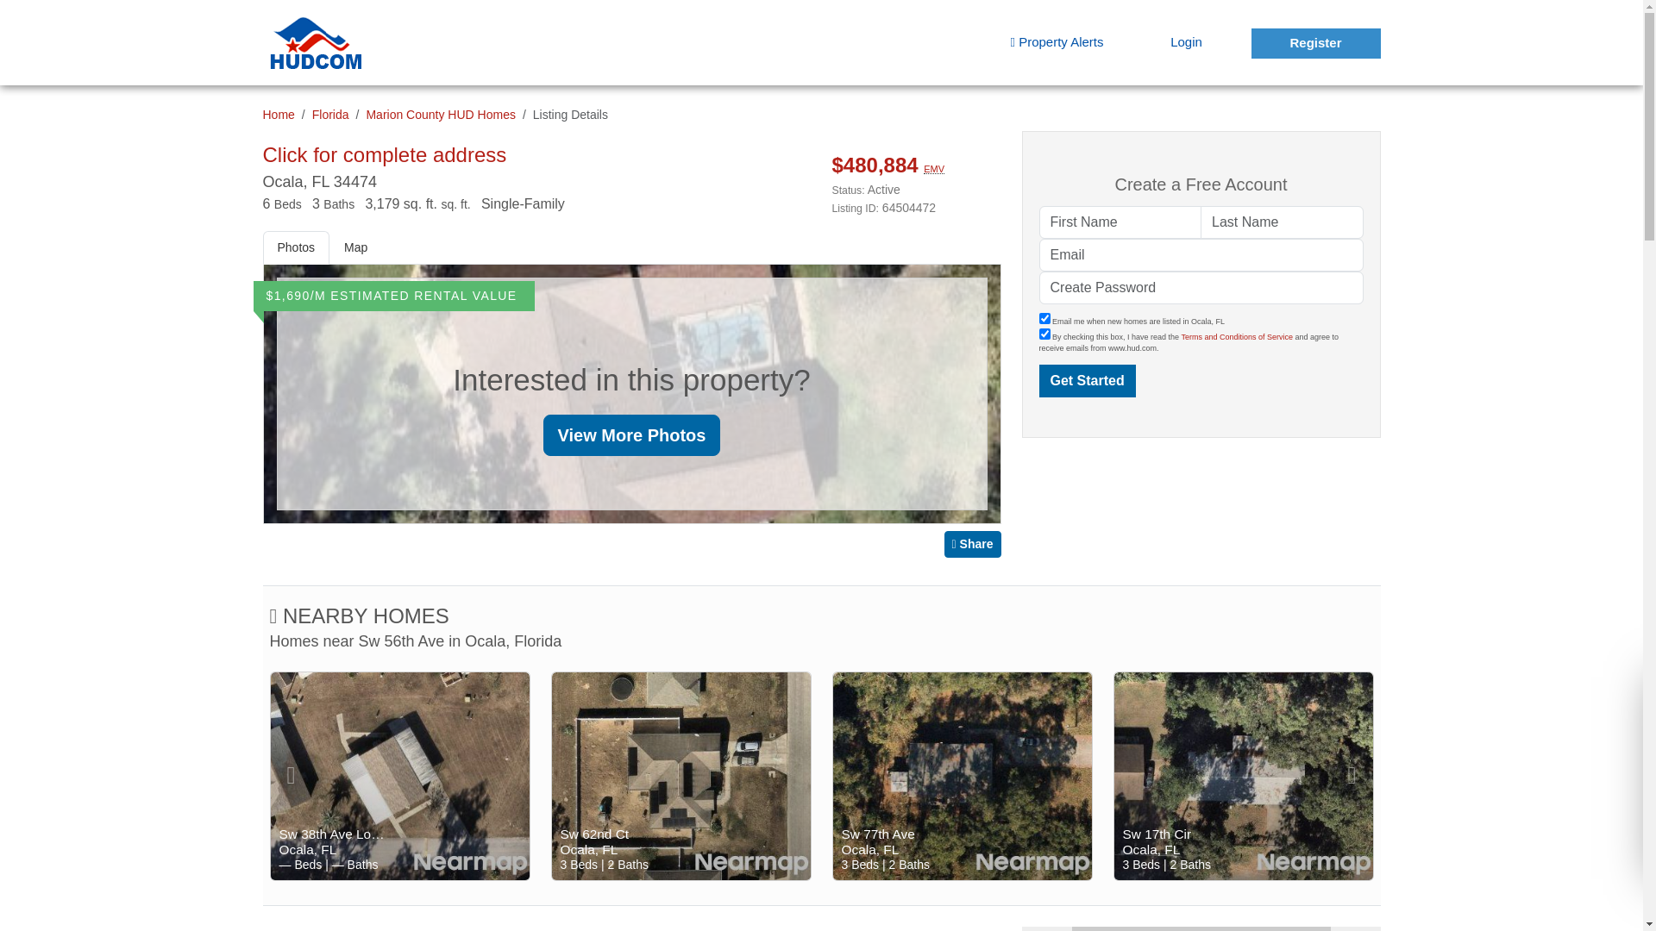Open Sw 77th Ave home card

963,776
